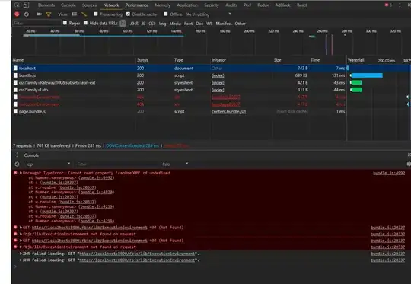This screenshot has width=411, height=284.
Task: Open bundle.js:4992 source link at right
Action: click(x=389, y=173)
